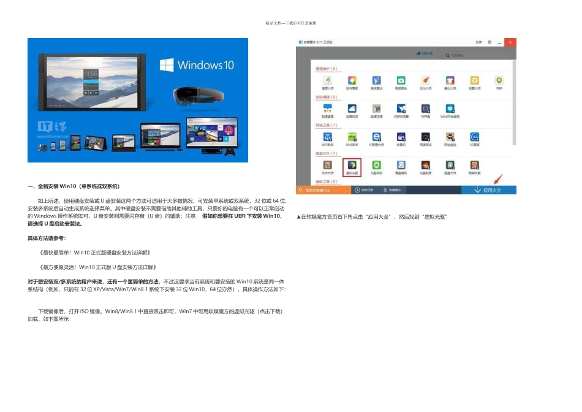Open the DNS助手 icon

click(352, 137)
